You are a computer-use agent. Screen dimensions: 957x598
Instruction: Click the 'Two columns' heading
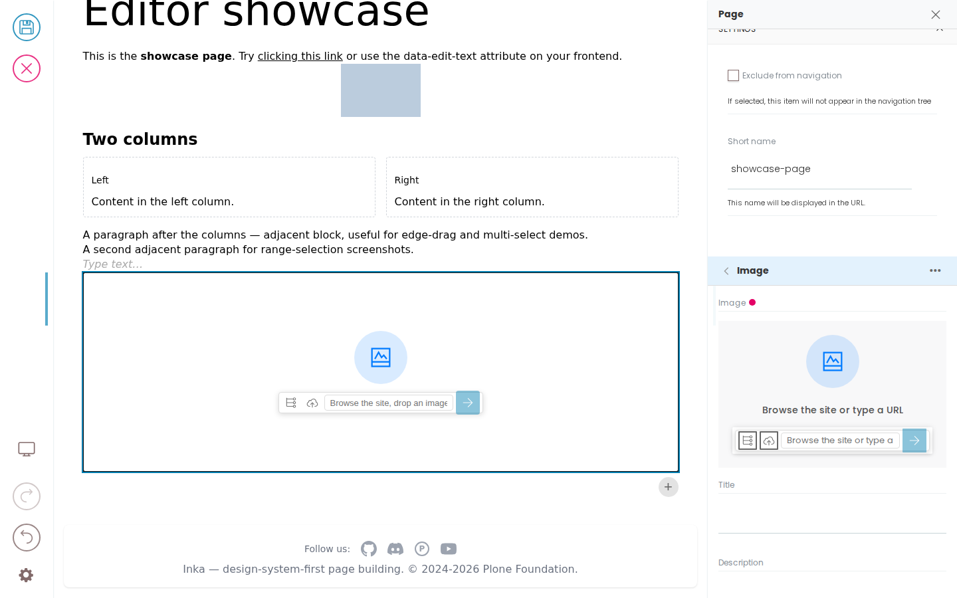[x=140, y=140]
